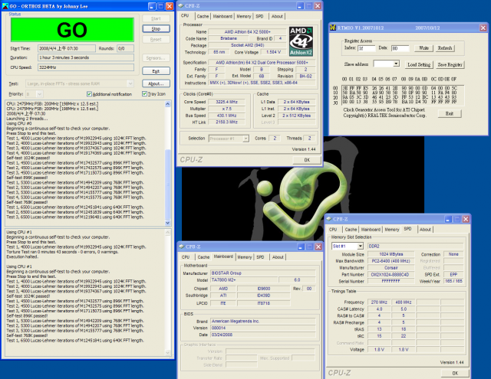This screenshot has height=379, width=491.
Task: Toggle the Tray Icon checkbox
Action: point(144,93)
